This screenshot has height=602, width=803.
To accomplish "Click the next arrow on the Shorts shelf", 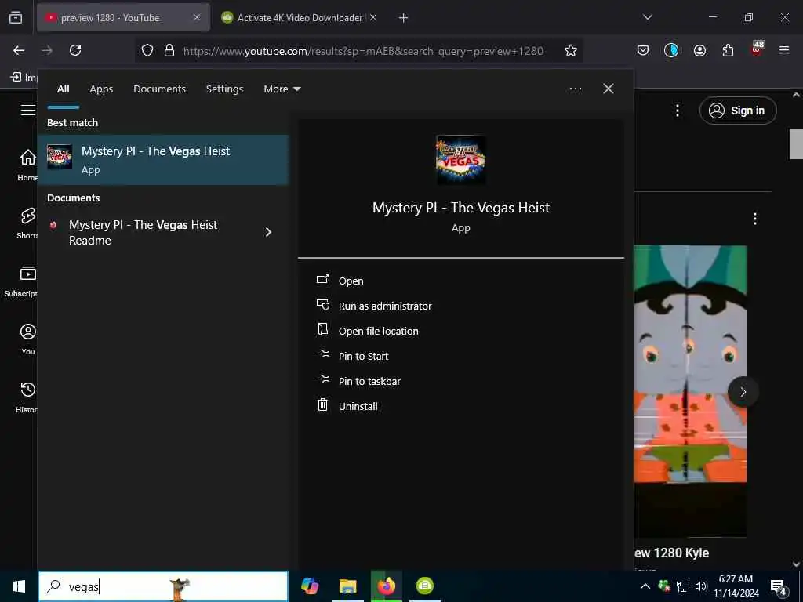I will point(743,392).
